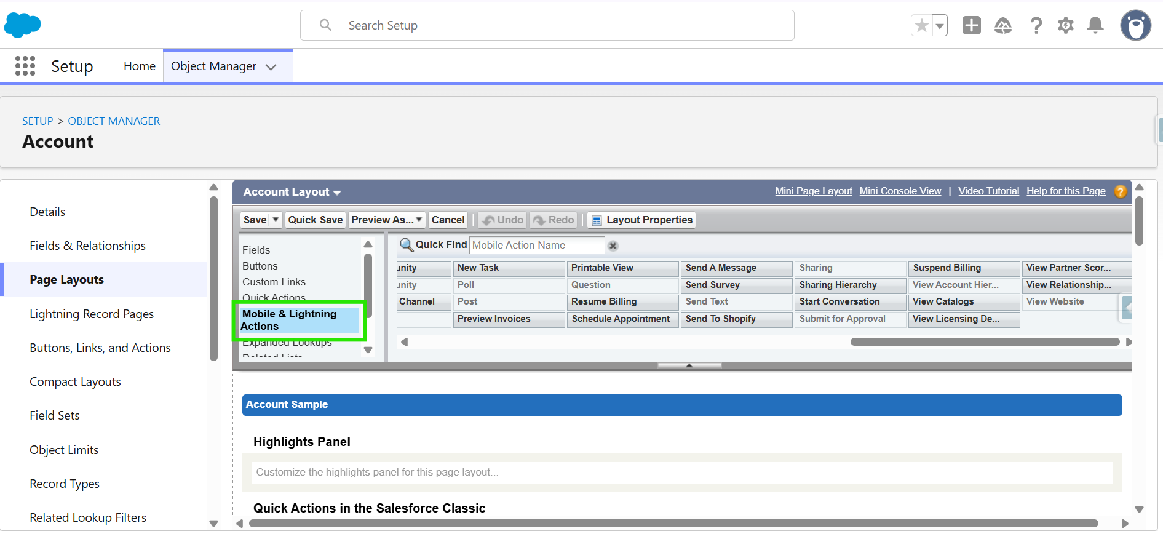Open Details in the sidebar

coord(47,212)
